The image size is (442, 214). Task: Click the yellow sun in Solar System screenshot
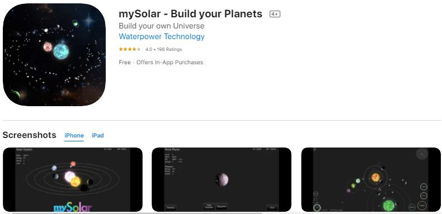pyautogui.click(x=76, y=182)
